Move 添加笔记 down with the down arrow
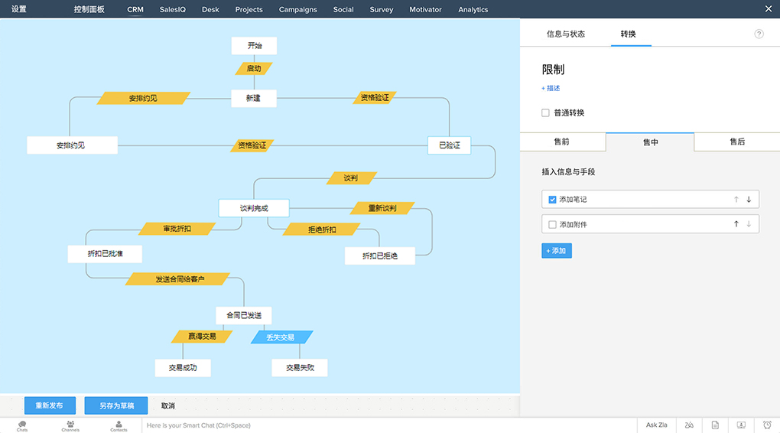This screenshot has width=780, height=433. [x=749, y=200]
